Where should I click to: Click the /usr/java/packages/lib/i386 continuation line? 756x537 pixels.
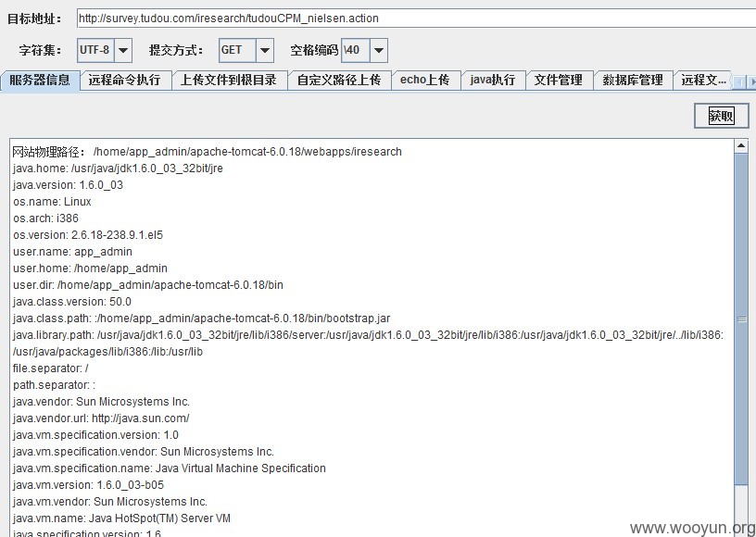(x=108, y=352)
